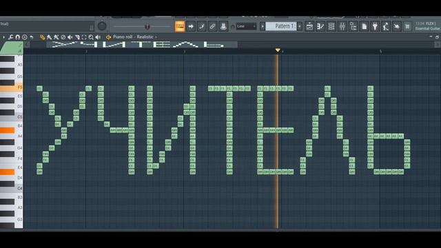Image resolution: width=441 pixels, height=248 pixels.
Task: Select the Playback speaker tool
Action: pos(98,37)
